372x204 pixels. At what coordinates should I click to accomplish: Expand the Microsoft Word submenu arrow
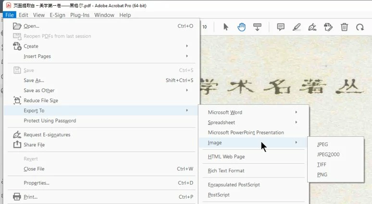296,112
